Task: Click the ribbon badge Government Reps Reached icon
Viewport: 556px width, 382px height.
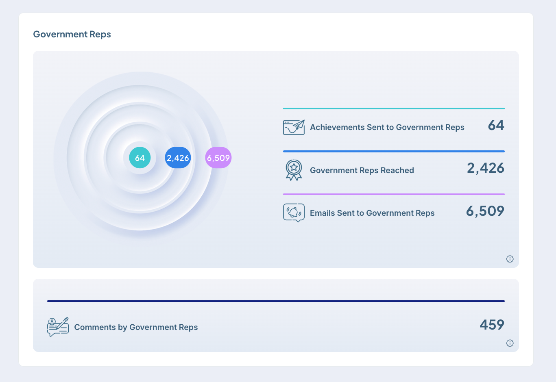Action: [x=294, y=170]
